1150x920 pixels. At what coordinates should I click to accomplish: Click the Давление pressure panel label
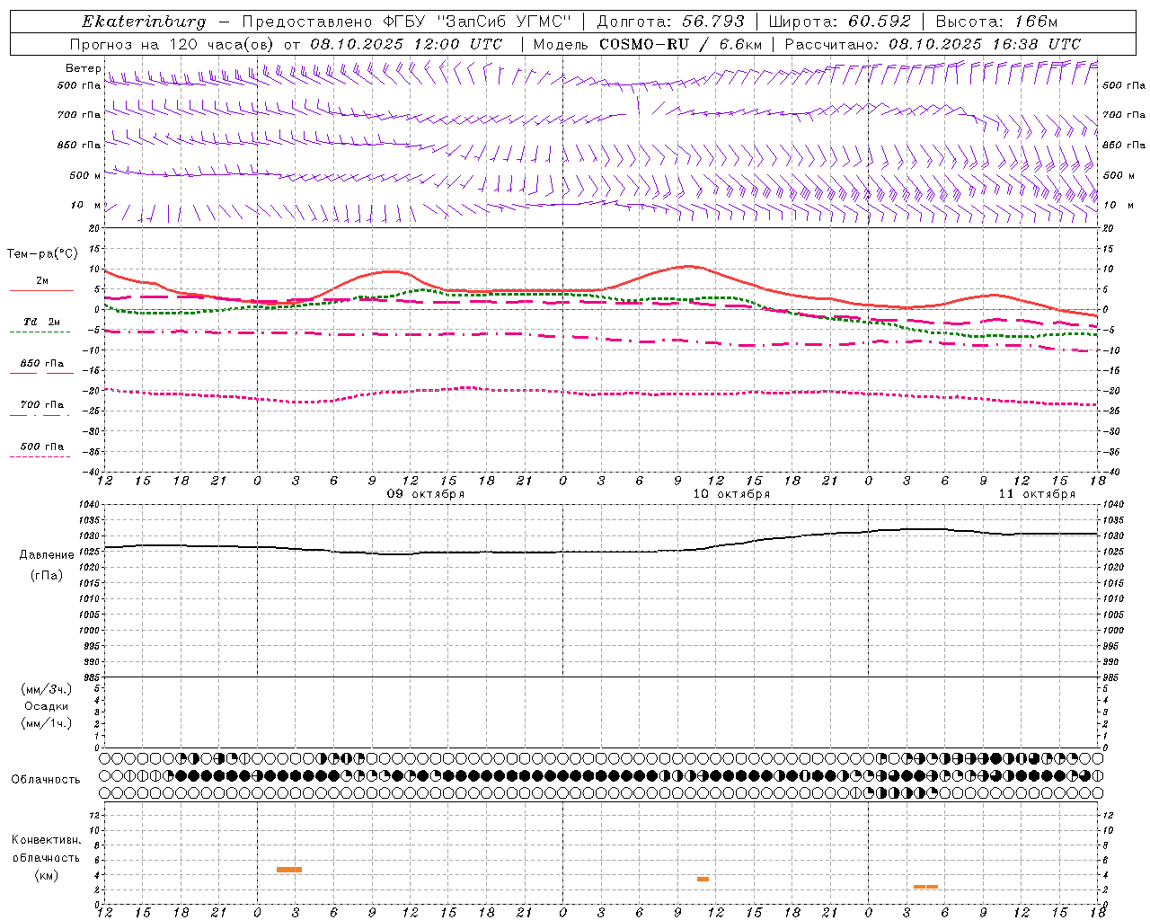click(47, 555)
